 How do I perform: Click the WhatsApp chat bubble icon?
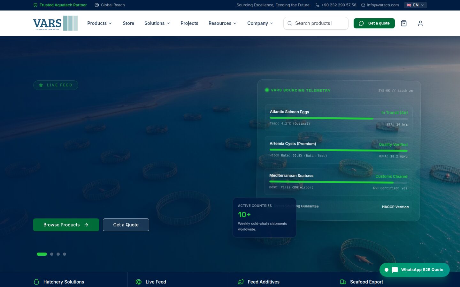[x=395, y=270]
